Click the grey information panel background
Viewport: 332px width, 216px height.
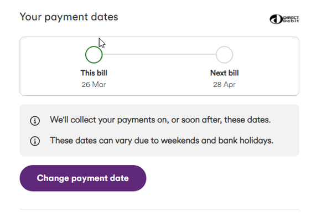click(159, 130)
